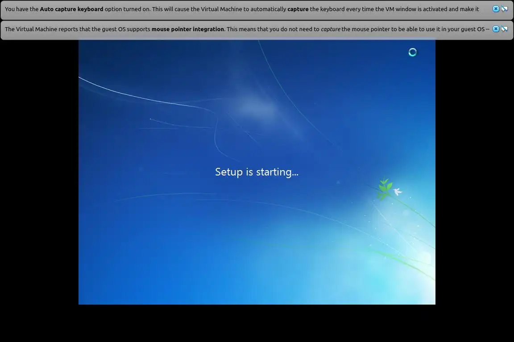This screenshot has height=342, width=514.
Task: Suppress future mouse pointer integration messages icon
Action: 505,29
